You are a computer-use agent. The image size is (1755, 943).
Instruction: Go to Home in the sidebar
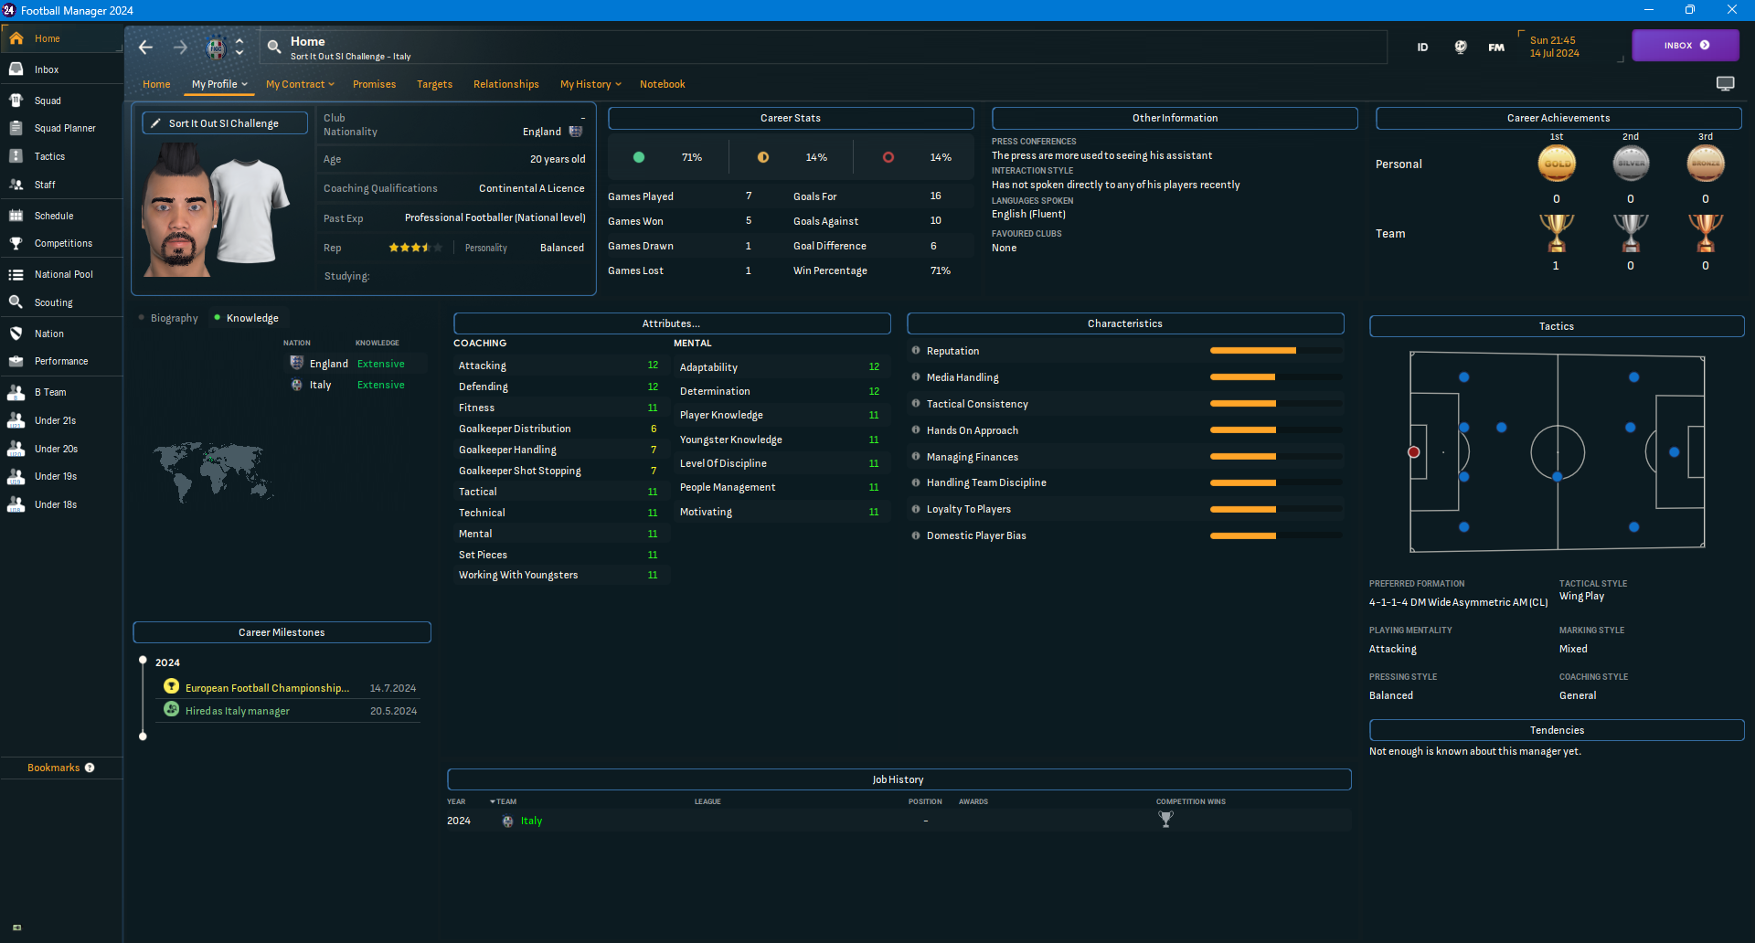61,38
